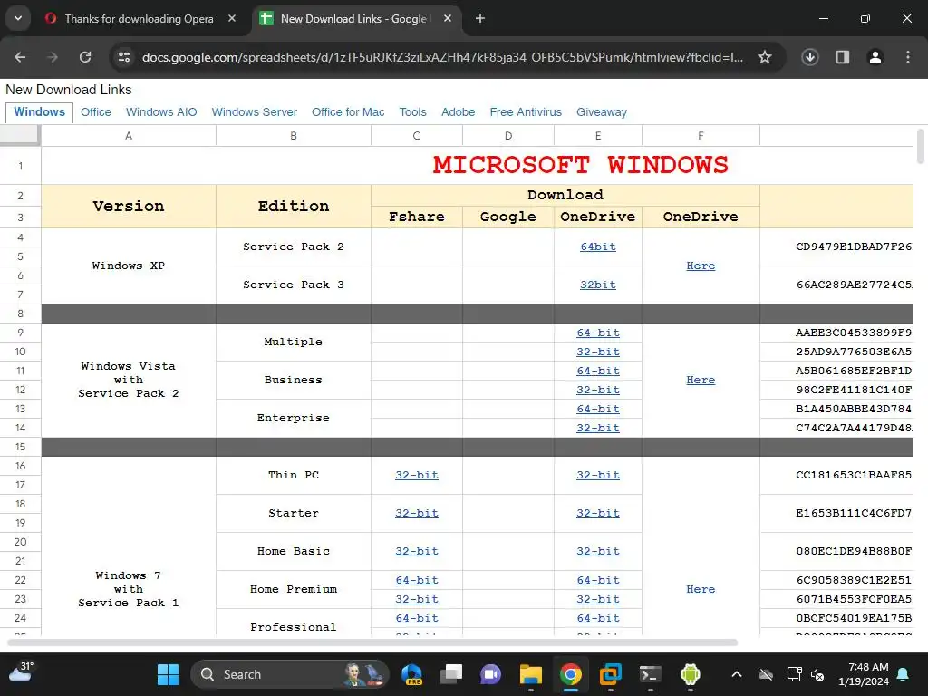The height and width of the screenshot is (696, 928).
Task: Click the Fshare column header cell
Action: coord(417,217)
